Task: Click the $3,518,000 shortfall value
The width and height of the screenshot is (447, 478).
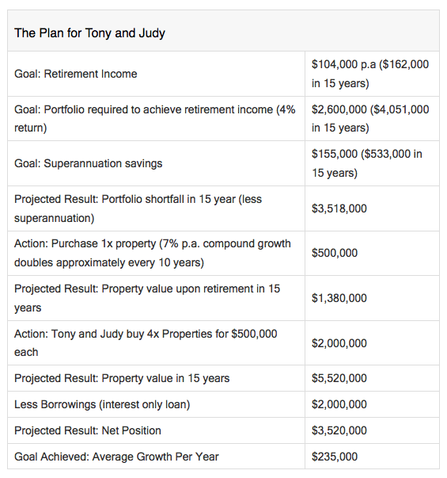Action: coord(339,208)
